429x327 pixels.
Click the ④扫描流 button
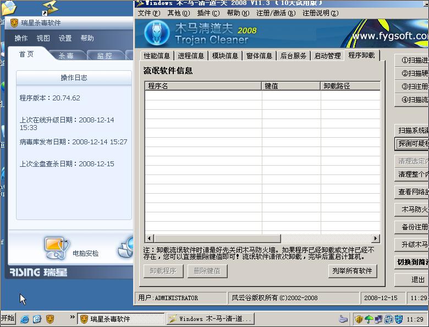412,100
